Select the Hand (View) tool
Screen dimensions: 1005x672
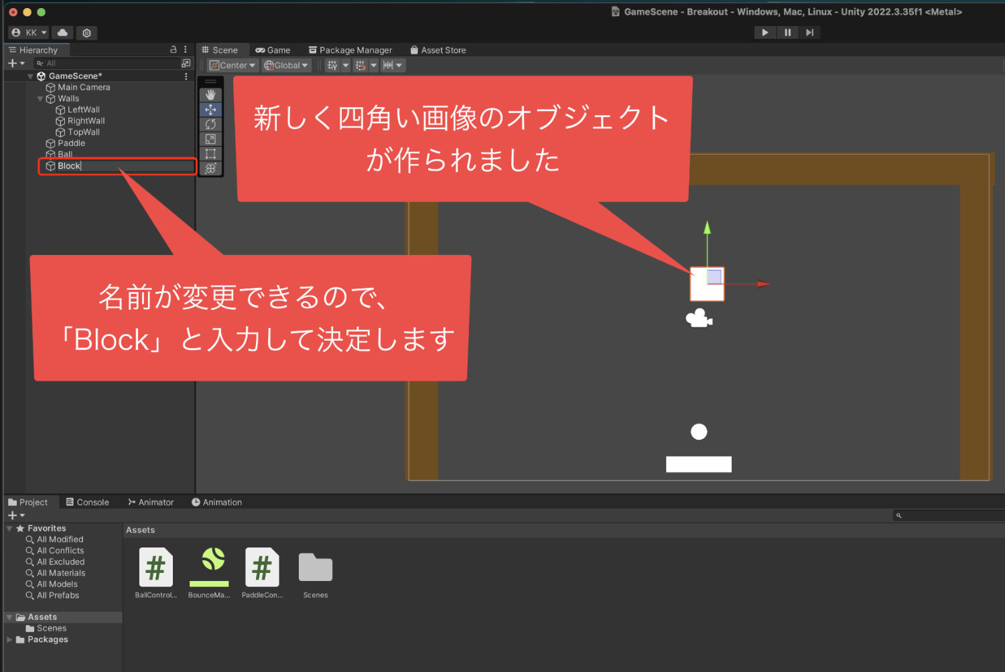pyautogui.click(x=210, y=95)
